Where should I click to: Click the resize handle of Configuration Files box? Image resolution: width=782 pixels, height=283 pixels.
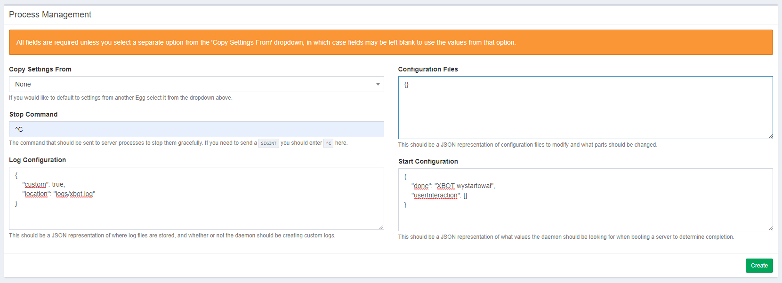pyautogui.click(x=770, y=136)
